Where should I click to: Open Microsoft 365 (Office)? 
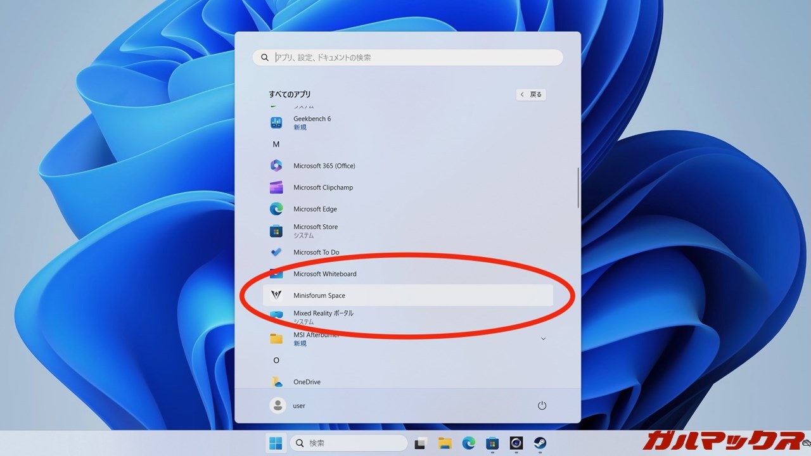(x=324, y=166)
